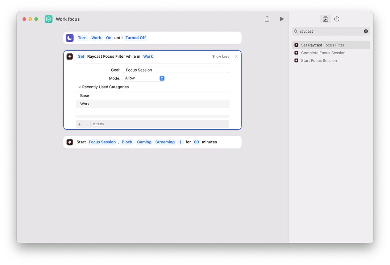Add a category with the plus button
The height and width of the screenshot is (265, 390).
click(79, 124)
